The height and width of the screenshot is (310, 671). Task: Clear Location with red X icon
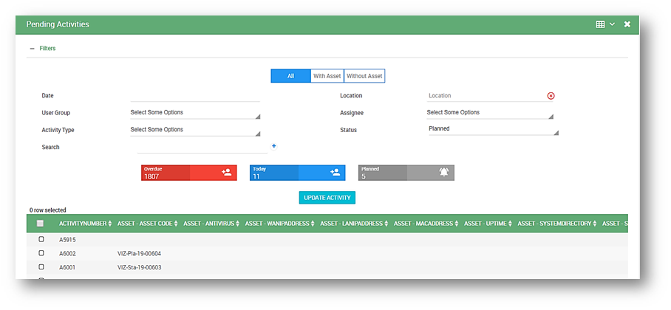(x=551, y=96)
